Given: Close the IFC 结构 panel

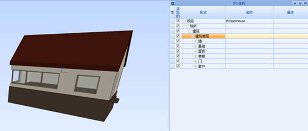Looking at the screenshot, I should [x=305, y=3].
